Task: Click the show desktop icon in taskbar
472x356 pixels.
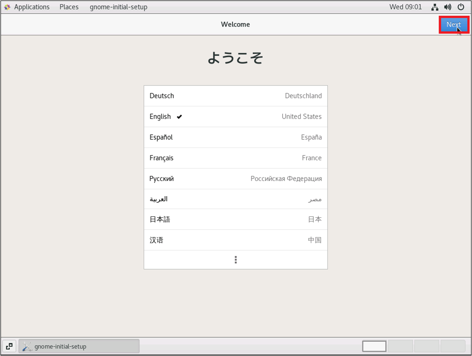Action: pyautogui.click(x=9, y=346)
